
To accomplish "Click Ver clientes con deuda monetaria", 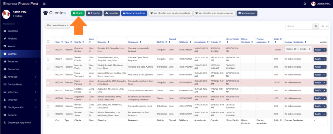I will point(170,13).
